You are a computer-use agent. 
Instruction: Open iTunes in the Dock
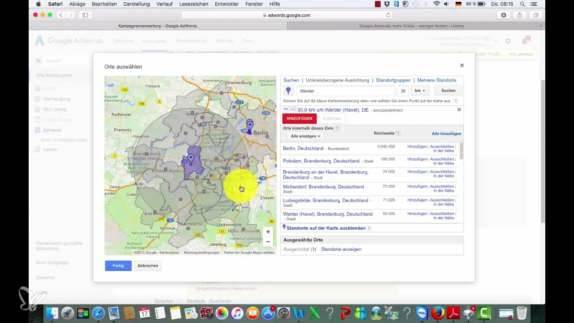[x=237, y=313]
